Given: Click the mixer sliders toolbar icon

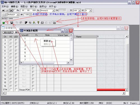Looking at the screenshot, I should pos(30,23).
